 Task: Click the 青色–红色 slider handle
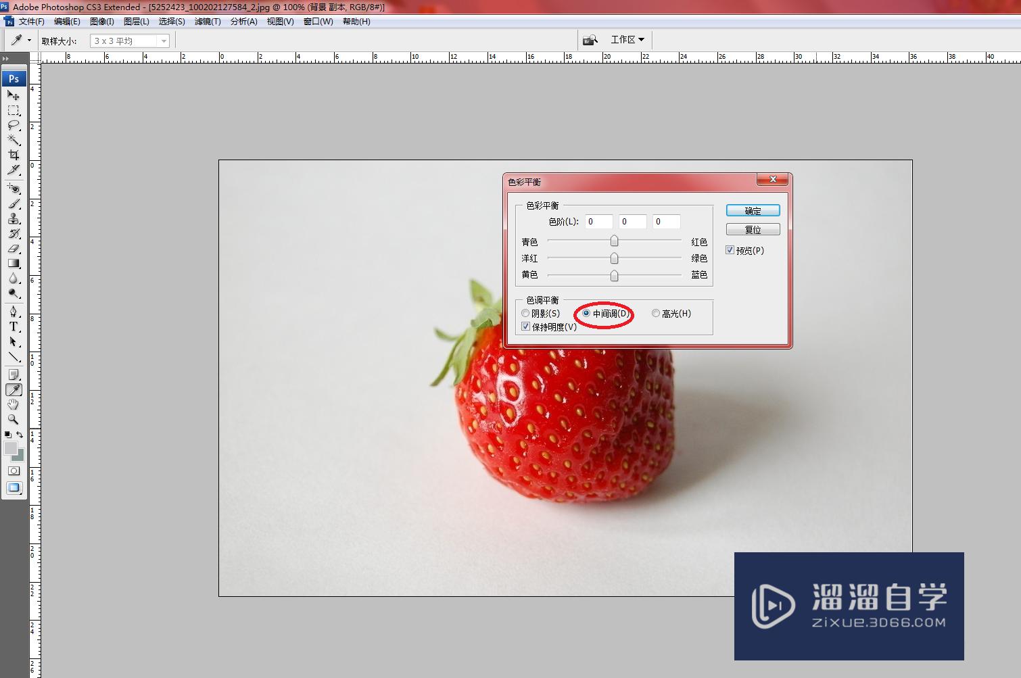tap(614, 241)
